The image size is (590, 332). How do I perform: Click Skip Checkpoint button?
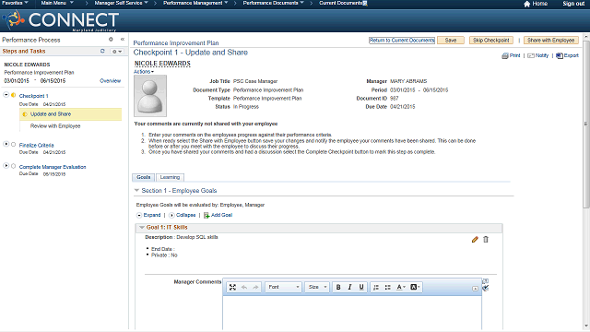click(x=491, y=41)
